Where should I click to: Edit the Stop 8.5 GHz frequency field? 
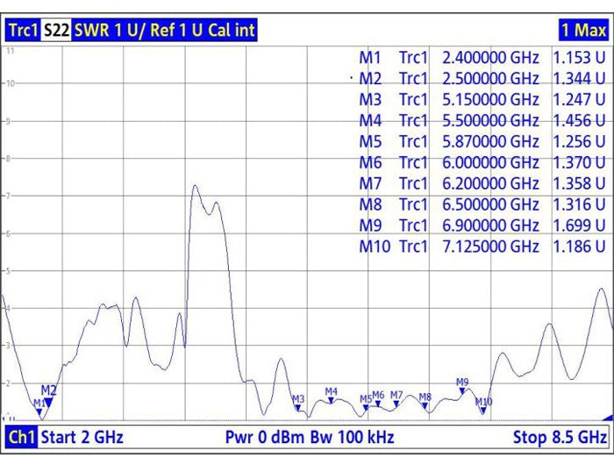pyautogui.click(x=560, y=437)
